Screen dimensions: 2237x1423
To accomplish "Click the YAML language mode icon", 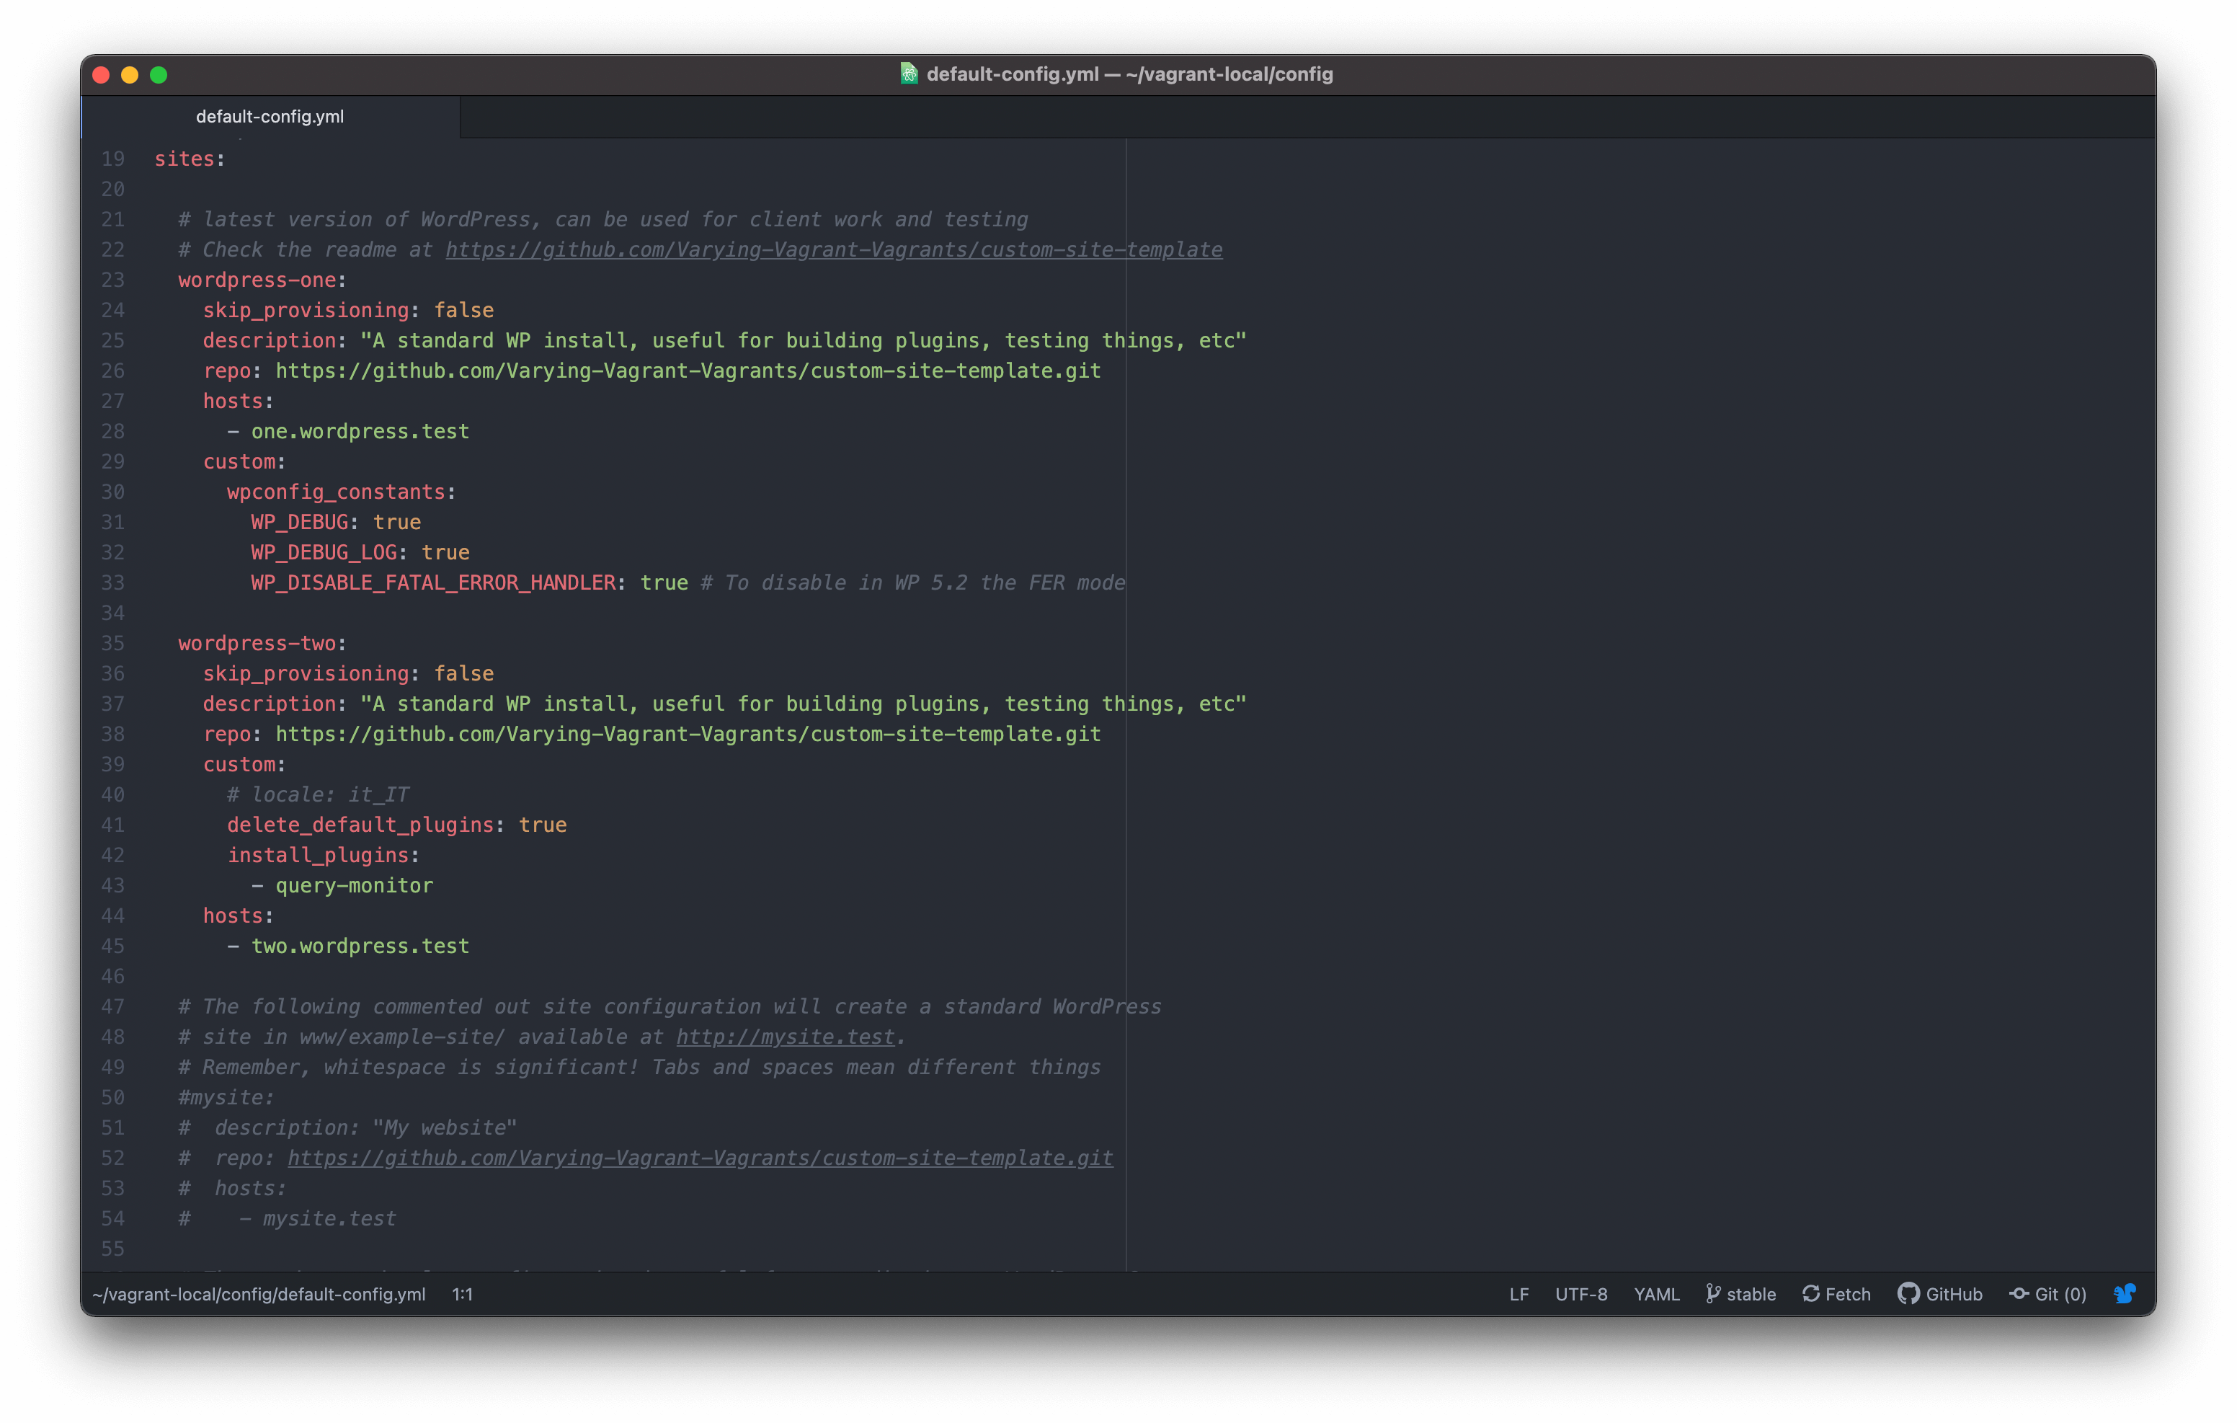I will [1652, 1294].
